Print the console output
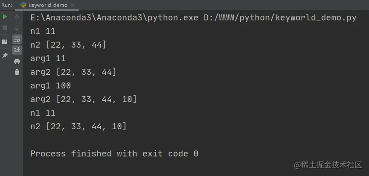 click(17, 61)
